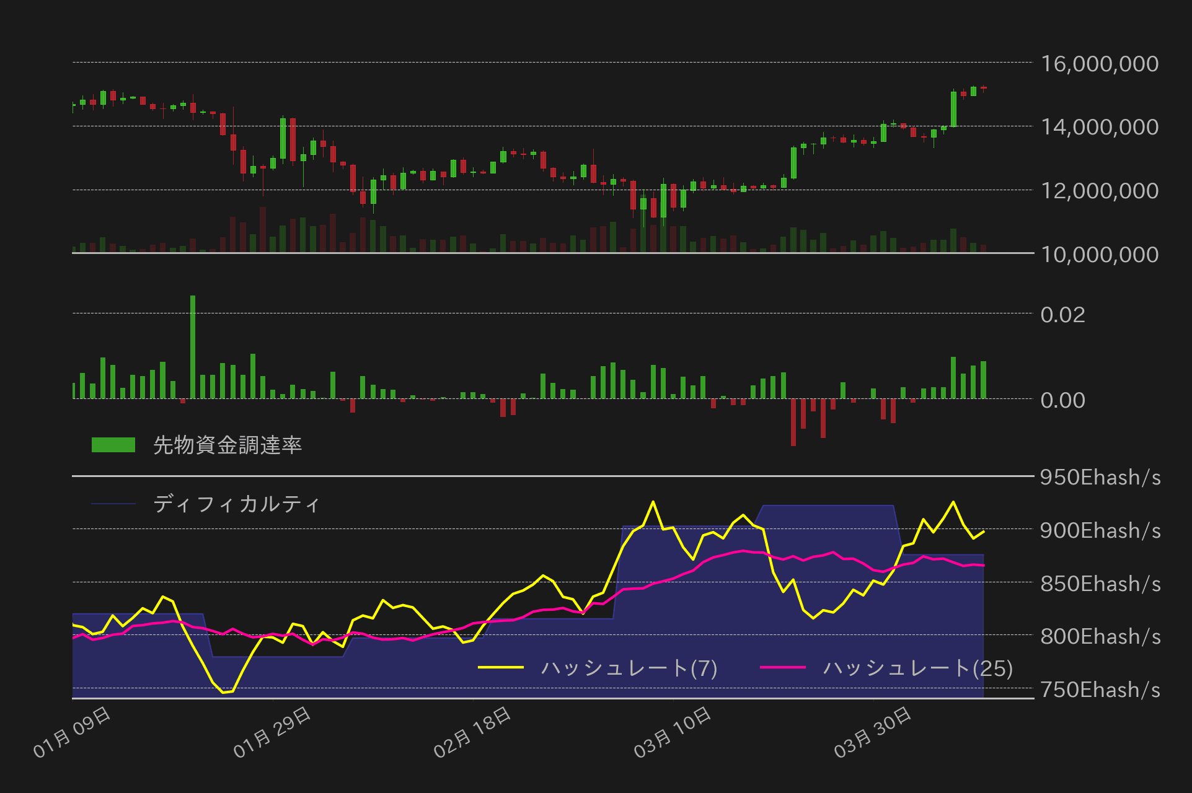Click the 0.02 funding rate axis label

pos(1062,315)
